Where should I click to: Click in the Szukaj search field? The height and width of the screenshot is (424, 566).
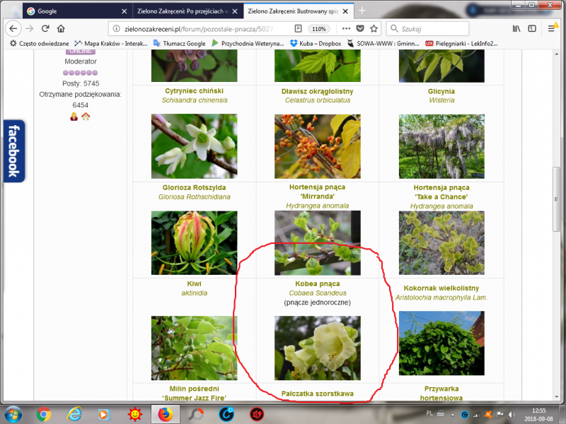[432, 28]
